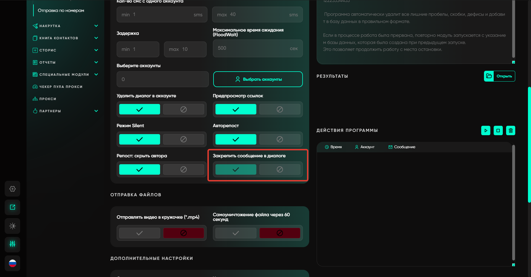Expand the Книга контактов section chevron
This screenshot has width=531, height=277.
pyautogui.click(x=96, y=38)
